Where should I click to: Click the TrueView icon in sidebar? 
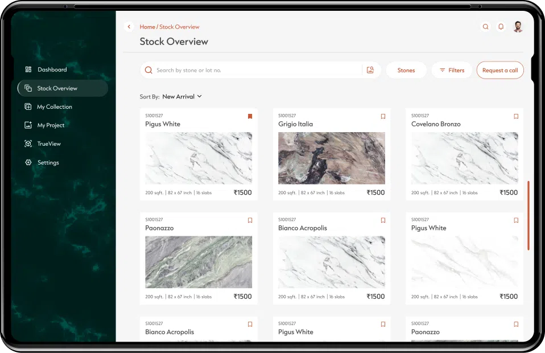28,144
